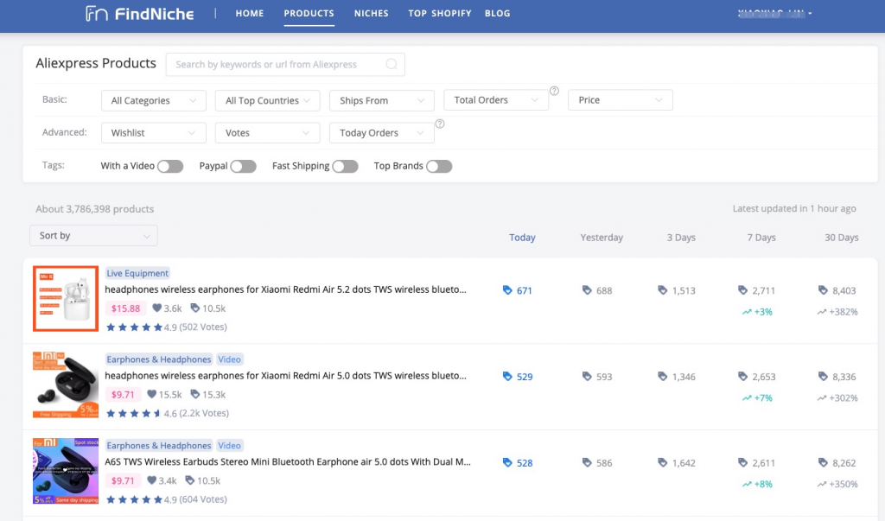Click help icon beside Total Orders

point(554,91)
